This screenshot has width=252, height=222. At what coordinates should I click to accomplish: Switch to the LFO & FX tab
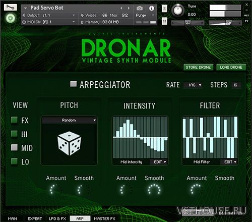[57, 218]
